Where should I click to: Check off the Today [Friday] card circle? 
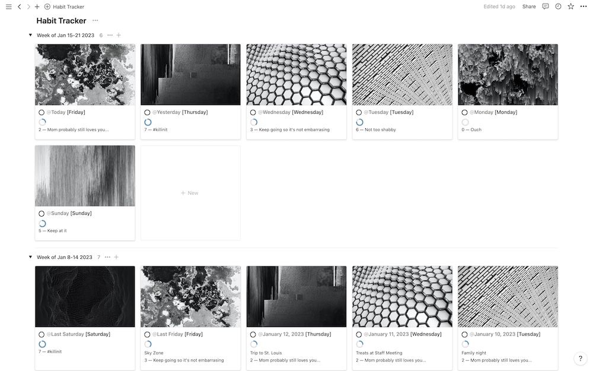pyautogui.click(x=42, y=112)
